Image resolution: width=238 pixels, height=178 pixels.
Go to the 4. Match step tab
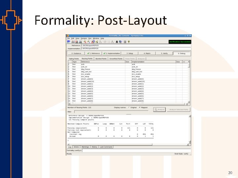(147, 53)
